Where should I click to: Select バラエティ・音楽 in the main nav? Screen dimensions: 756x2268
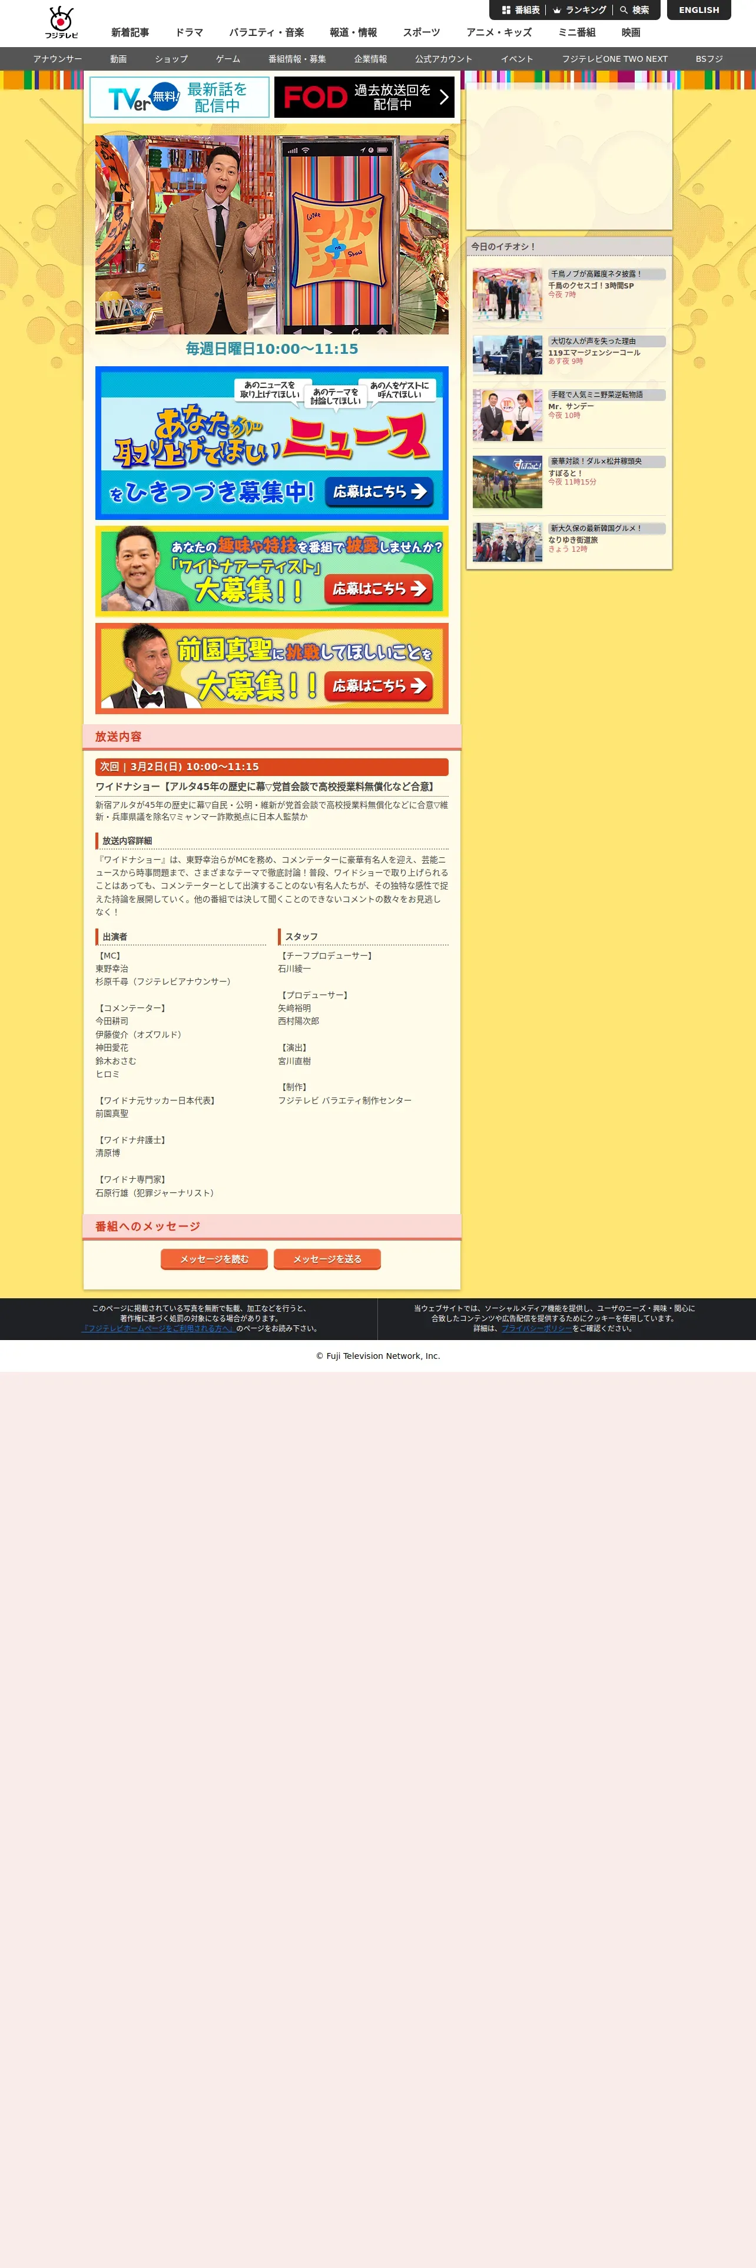click(x=267, y=32)
